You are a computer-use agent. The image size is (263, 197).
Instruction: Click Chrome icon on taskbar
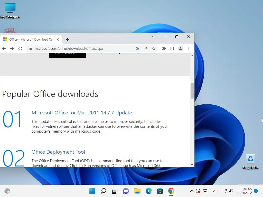coord(171,191)
